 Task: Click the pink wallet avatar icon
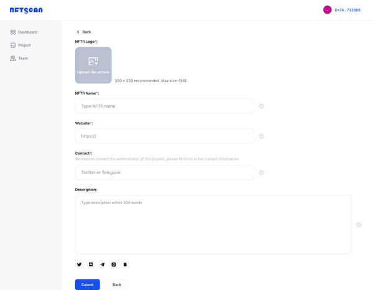[327, 10]
